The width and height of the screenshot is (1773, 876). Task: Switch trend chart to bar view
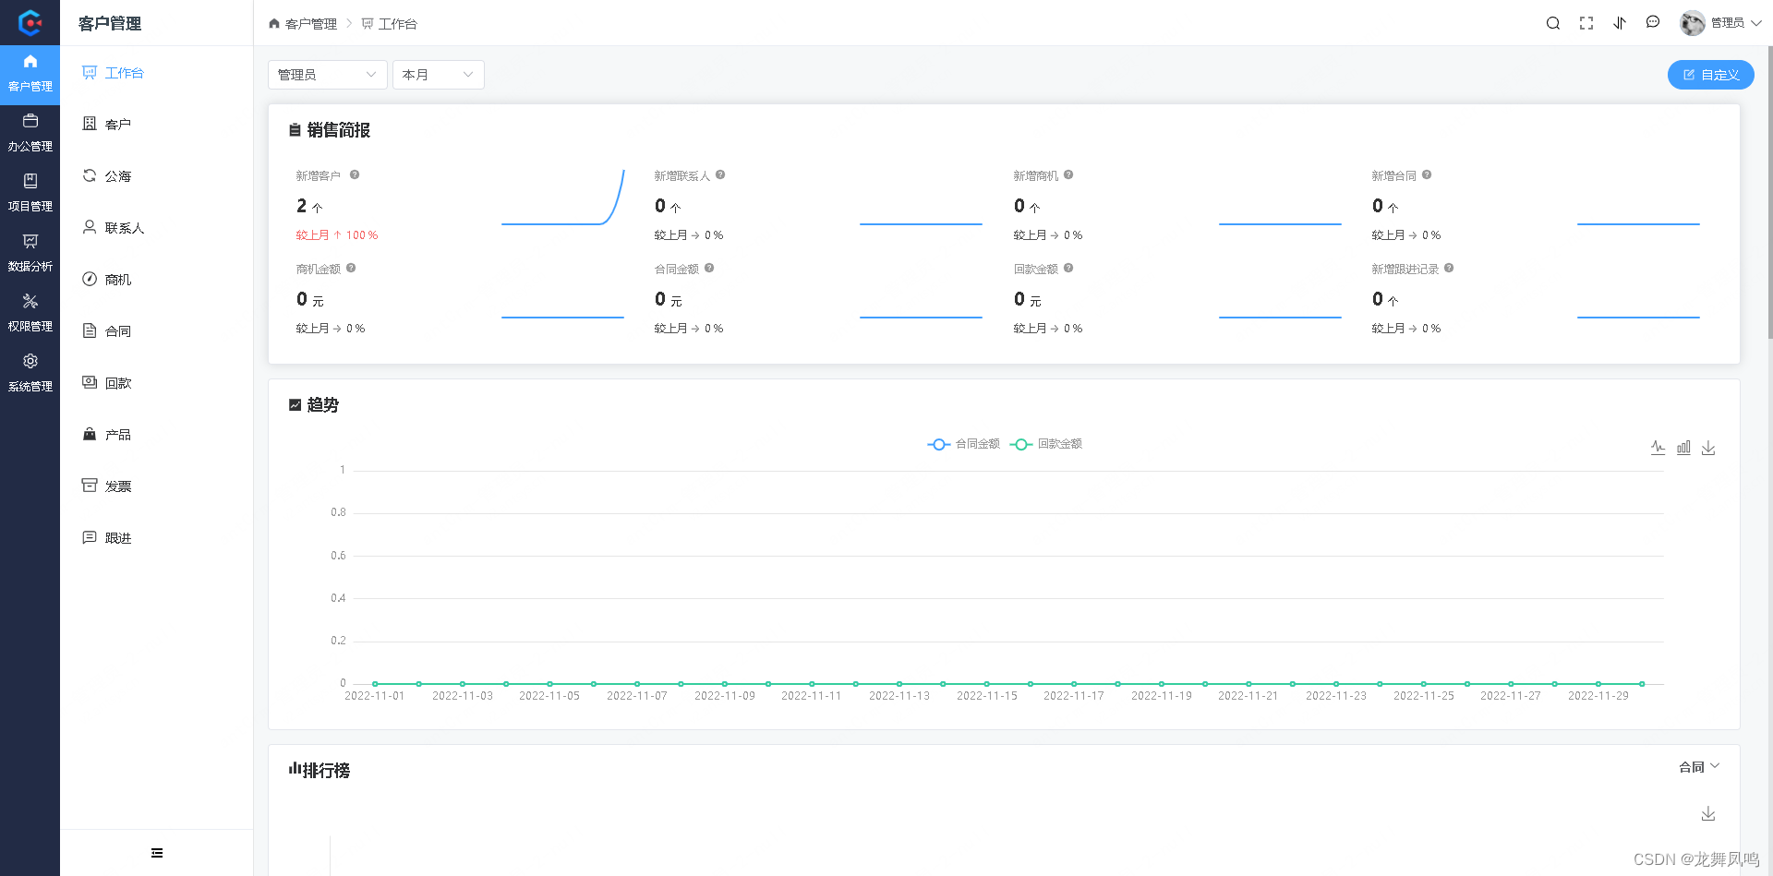pyautogui.click(x=1683, y=448)
